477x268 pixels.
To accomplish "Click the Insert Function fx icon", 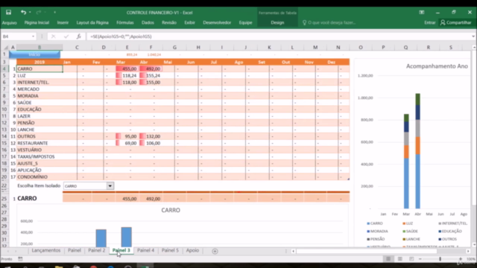I will [x=79, y=36].
